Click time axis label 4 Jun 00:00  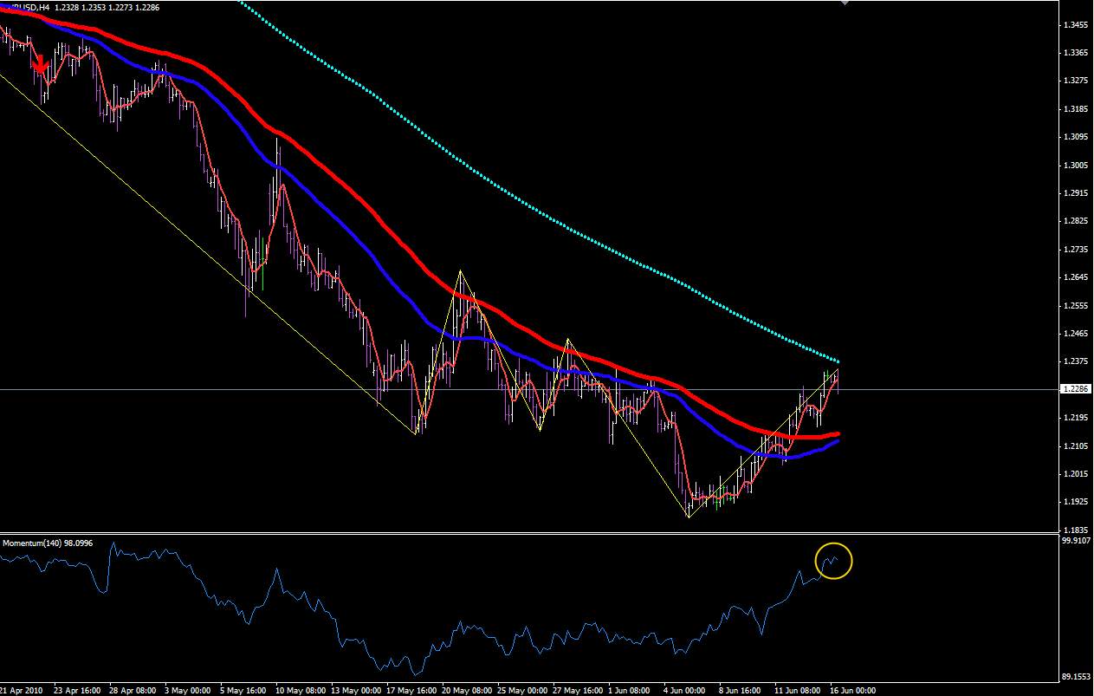point(686,691)
